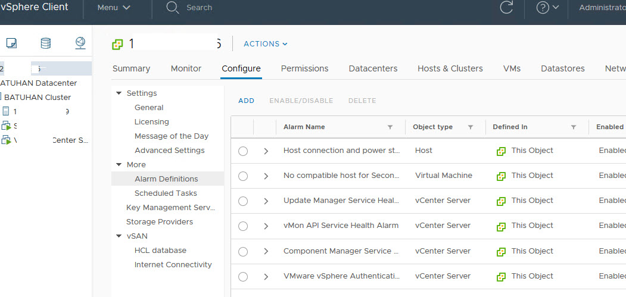This screenshot has height=297, width=626.
Task: Select radio for vMon API Service alarm
Action: [242, 226]
